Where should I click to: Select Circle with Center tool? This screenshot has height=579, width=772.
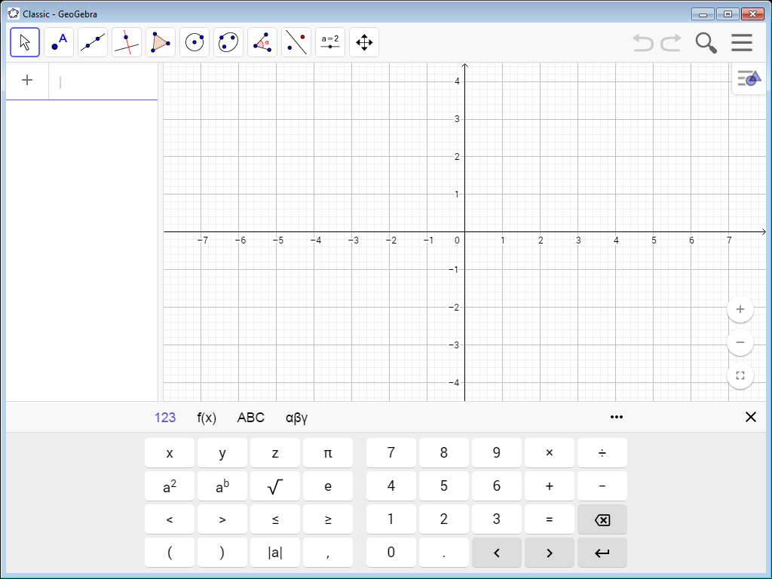click(195, 42)
